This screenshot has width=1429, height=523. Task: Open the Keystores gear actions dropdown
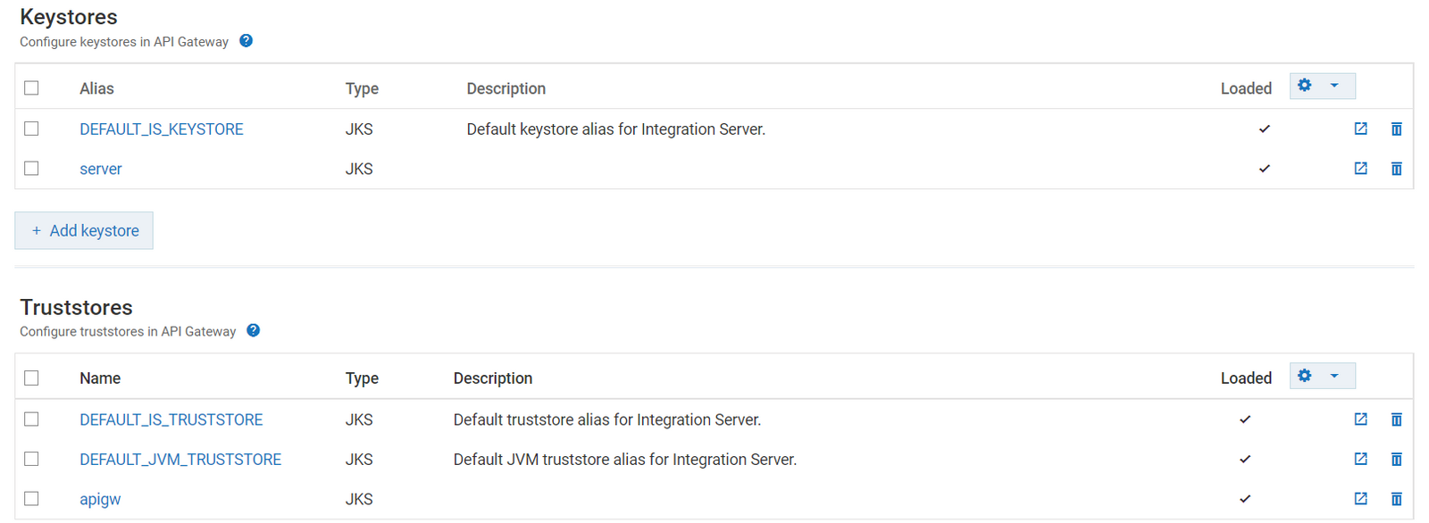[1322, 87]
